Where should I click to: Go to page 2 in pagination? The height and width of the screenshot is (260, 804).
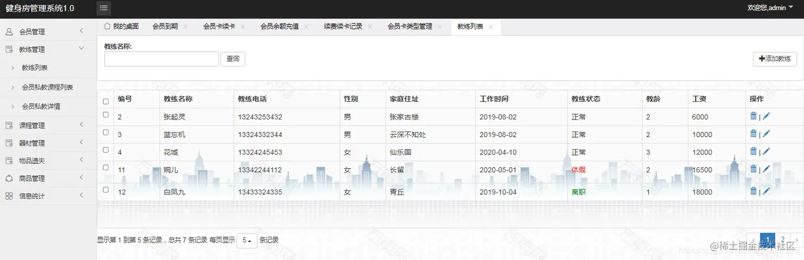pos(782,240)
